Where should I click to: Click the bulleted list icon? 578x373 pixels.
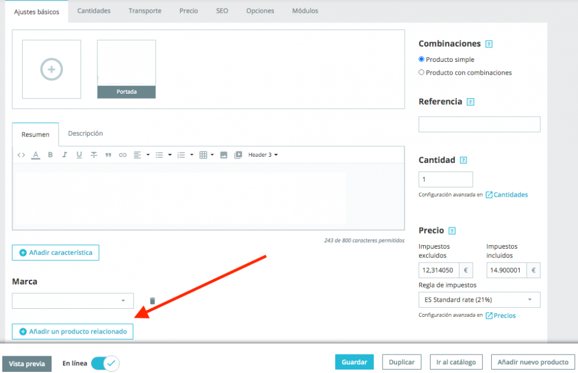coord(160,155)
